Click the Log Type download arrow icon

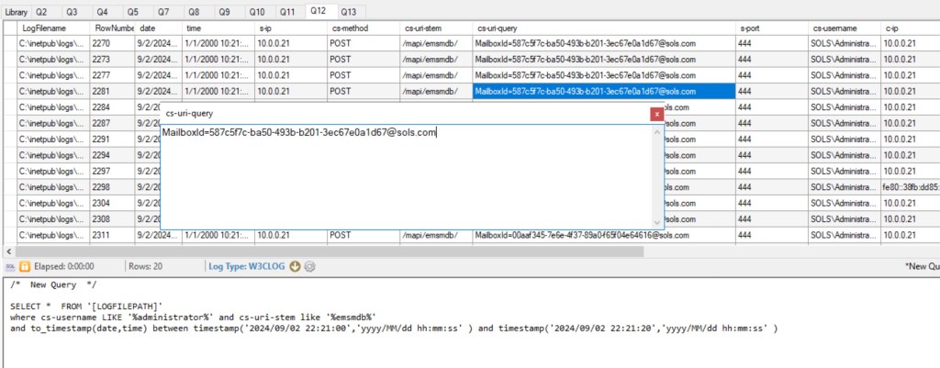(x=296, y=266)
